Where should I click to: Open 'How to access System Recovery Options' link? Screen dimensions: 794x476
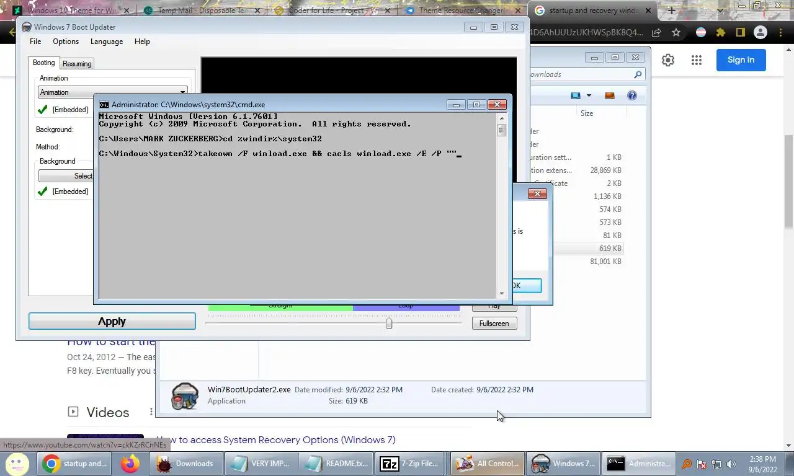click(275, 440)
